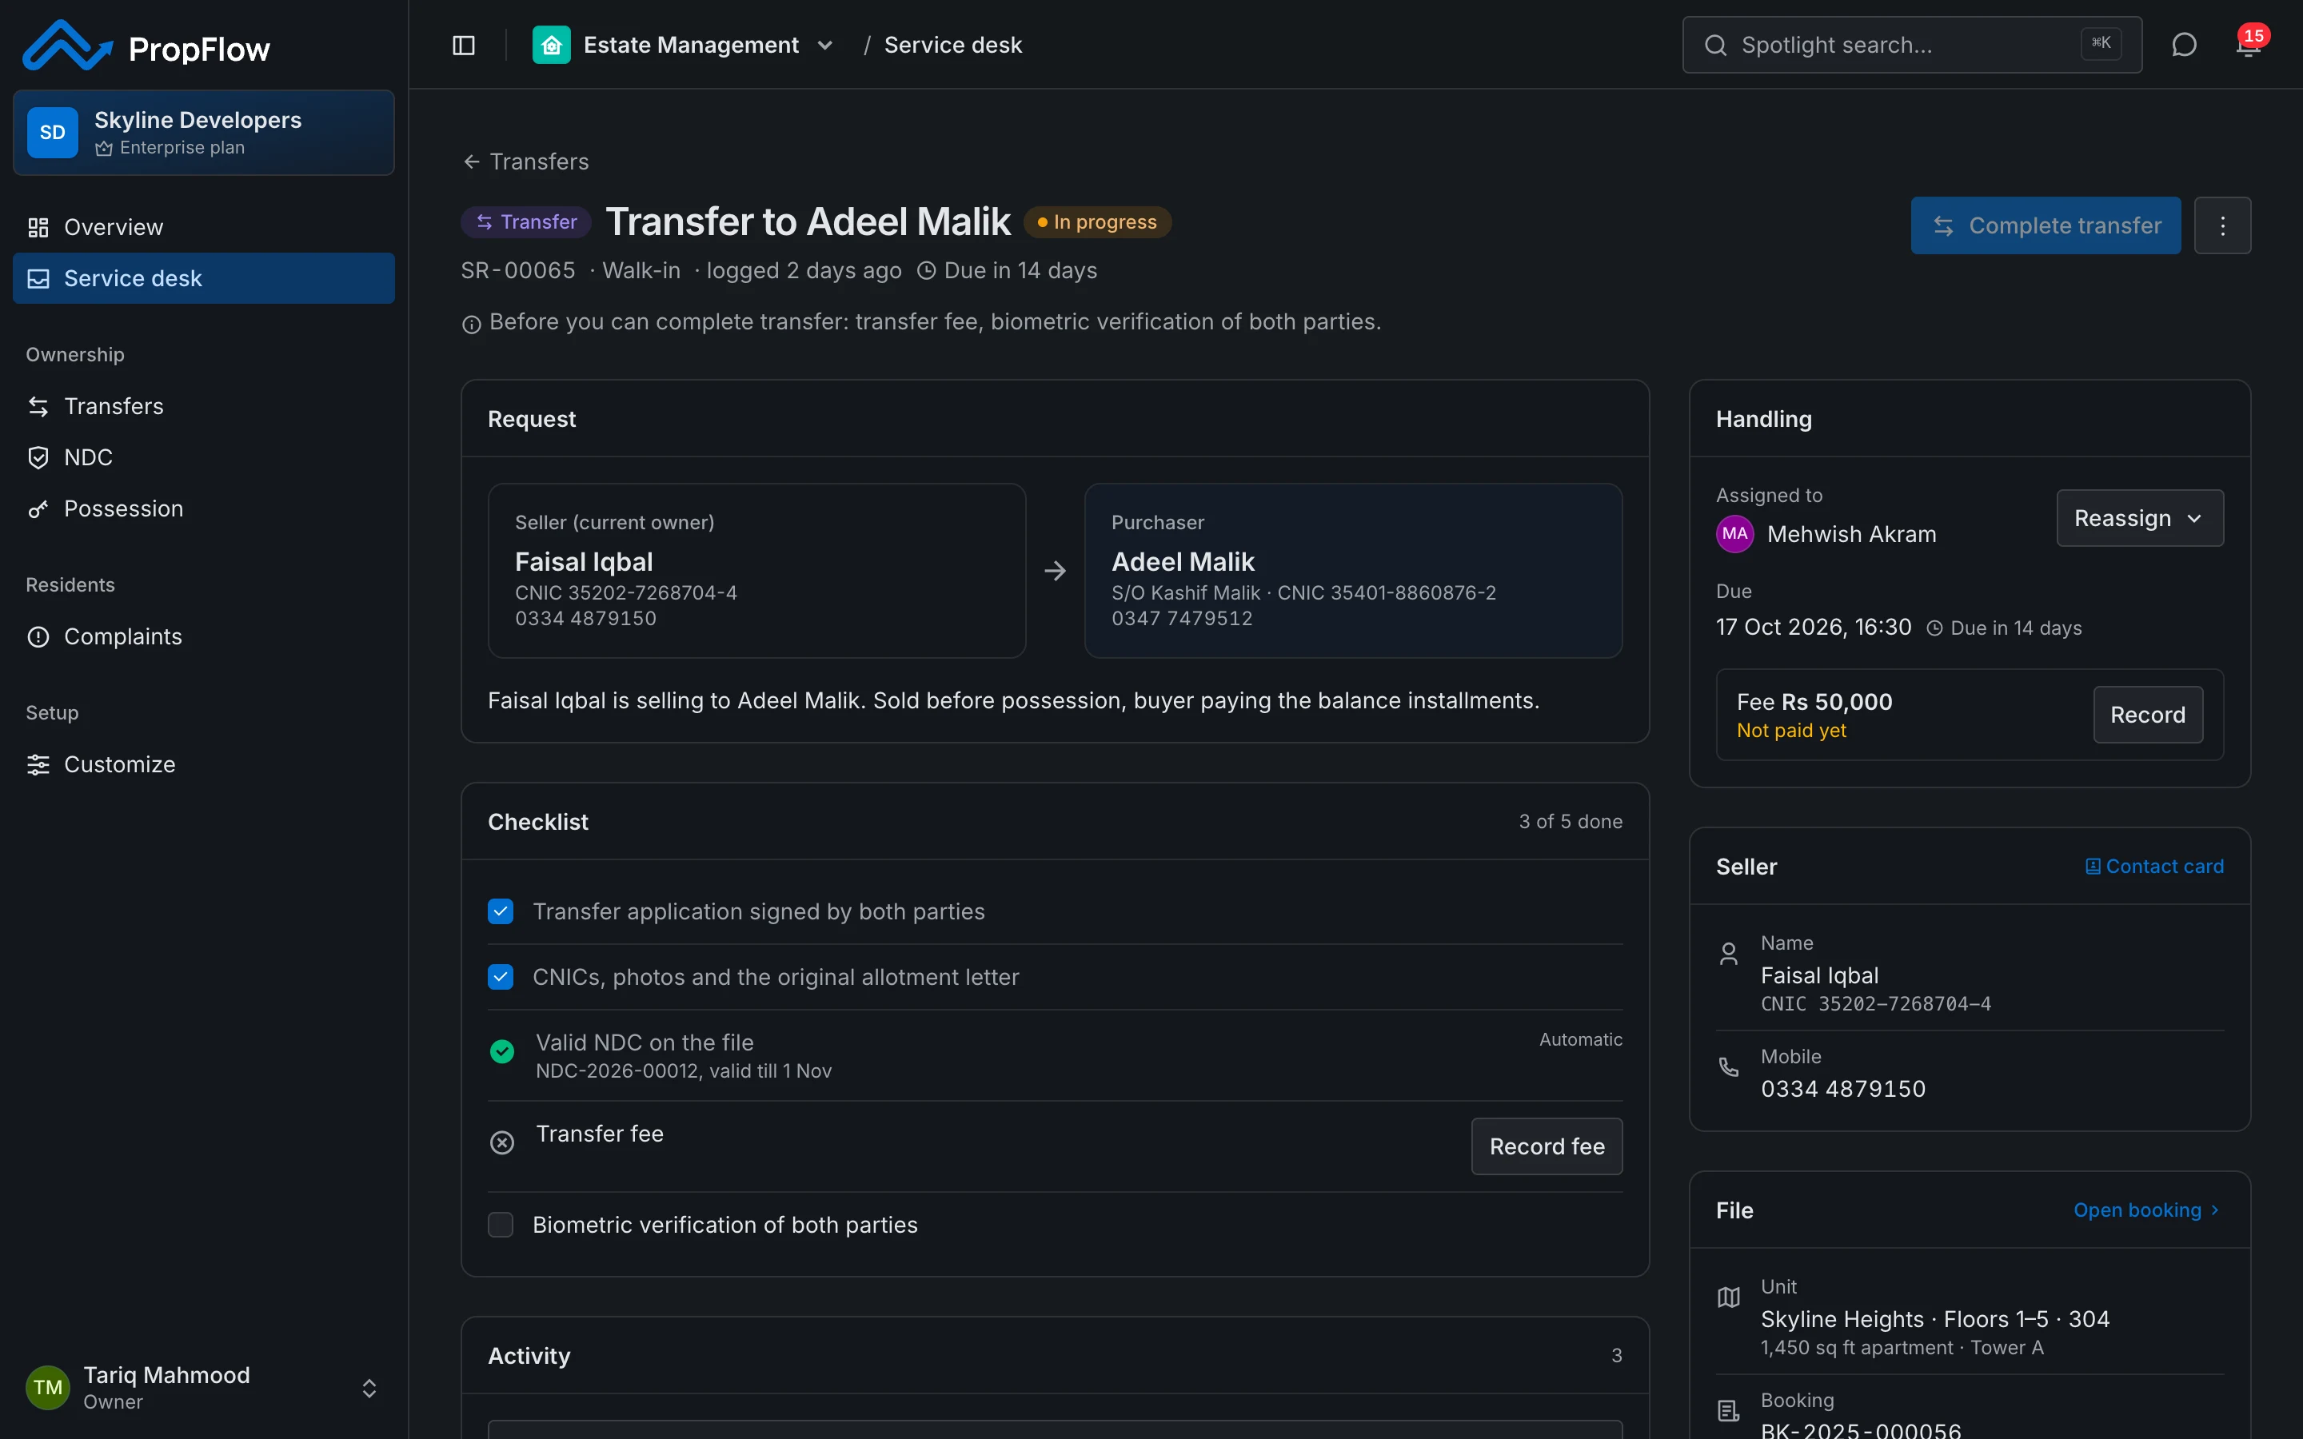Open the chat messages icon
The width and height of the screenshot is (2303, 1439).
2184,45
